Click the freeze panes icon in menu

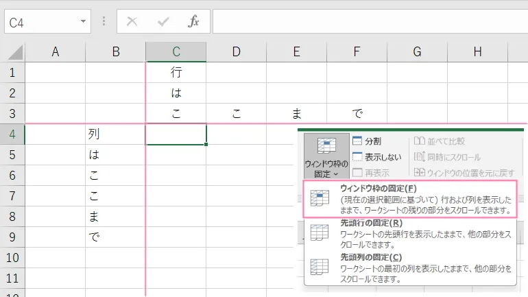point(320,198)
